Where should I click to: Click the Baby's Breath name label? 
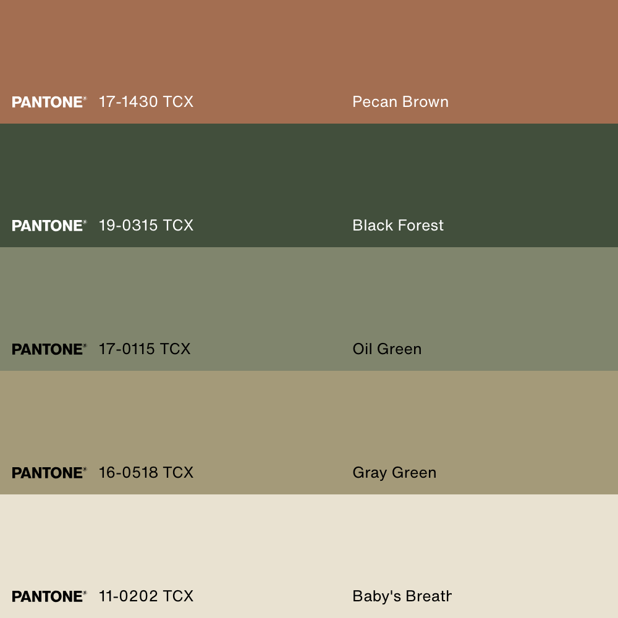tap(402, 597)
